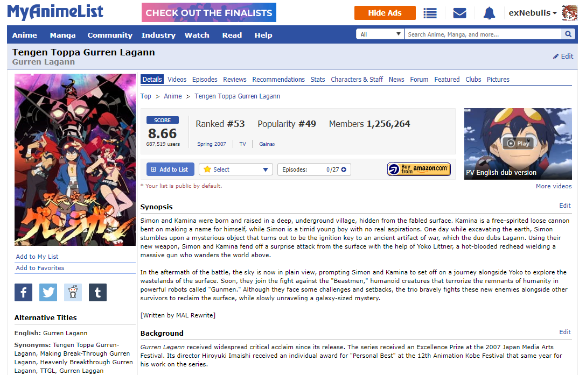The width and height of the screenshot is (586, 375).
Task: Open the notifications bell icon
Action: pyautogui.click(x=489, y=13)
